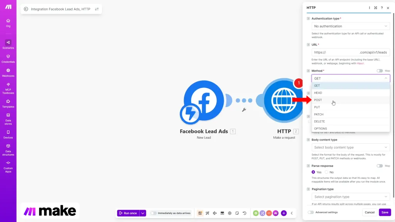Choose GET from the method list

coord(351,86)
